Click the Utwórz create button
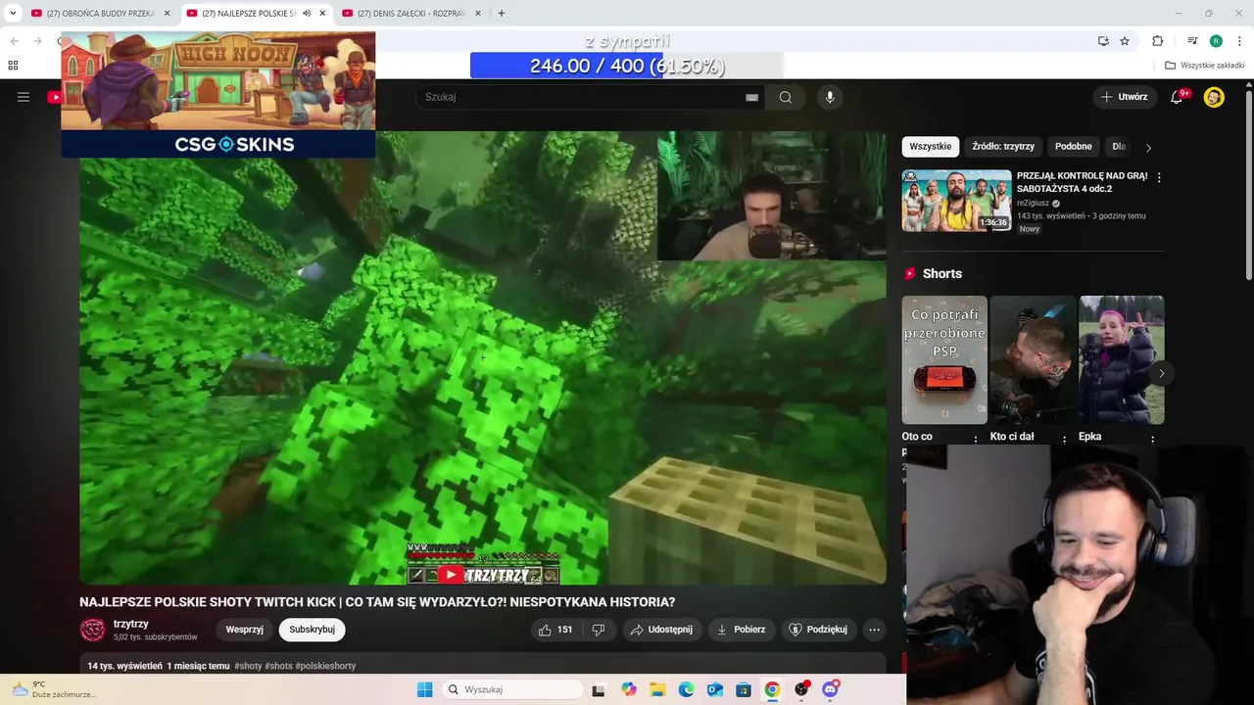Image resolution: width=1254 pixels, height=705 pixels. pyautogui.click(x=1124, y=97)
